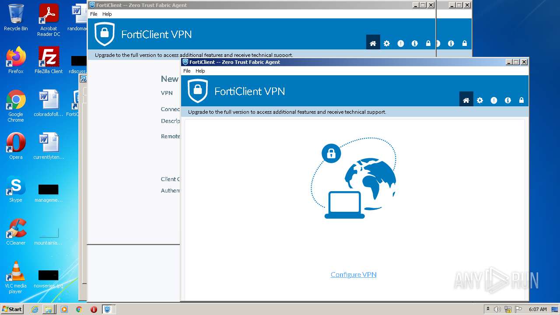
Task: Click 'New' heading in background window
Action: pos(170,79)
